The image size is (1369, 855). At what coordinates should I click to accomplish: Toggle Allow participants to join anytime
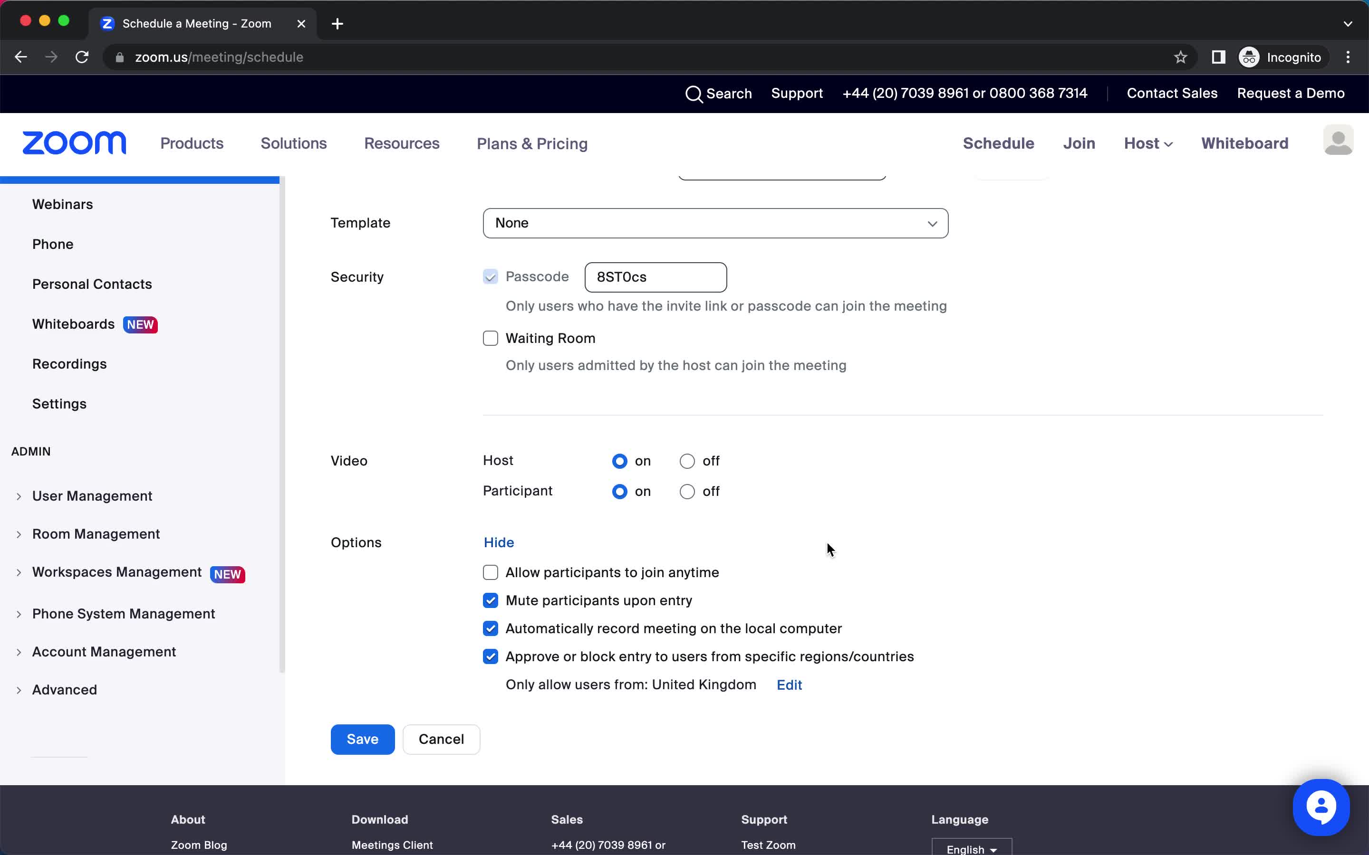[x=491, y=572]
